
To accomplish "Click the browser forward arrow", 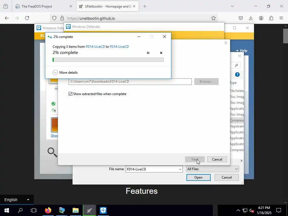I will pos(17,18).
